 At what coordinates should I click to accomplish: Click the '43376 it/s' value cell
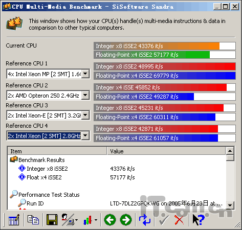coord(122,169)
